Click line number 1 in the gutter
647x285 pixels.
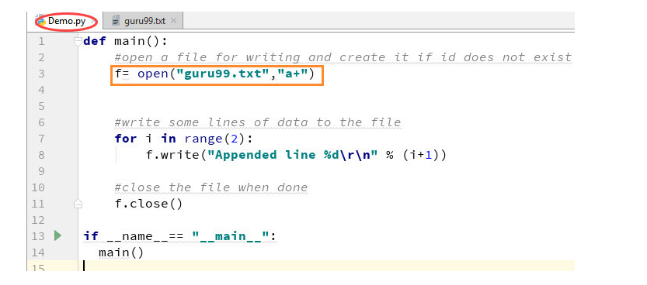point(41,41)
